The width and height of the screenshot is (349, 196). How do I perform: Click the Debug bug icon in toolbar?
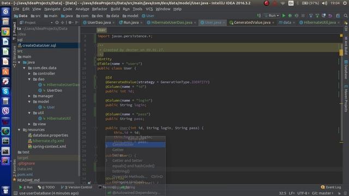coord(290,16)
